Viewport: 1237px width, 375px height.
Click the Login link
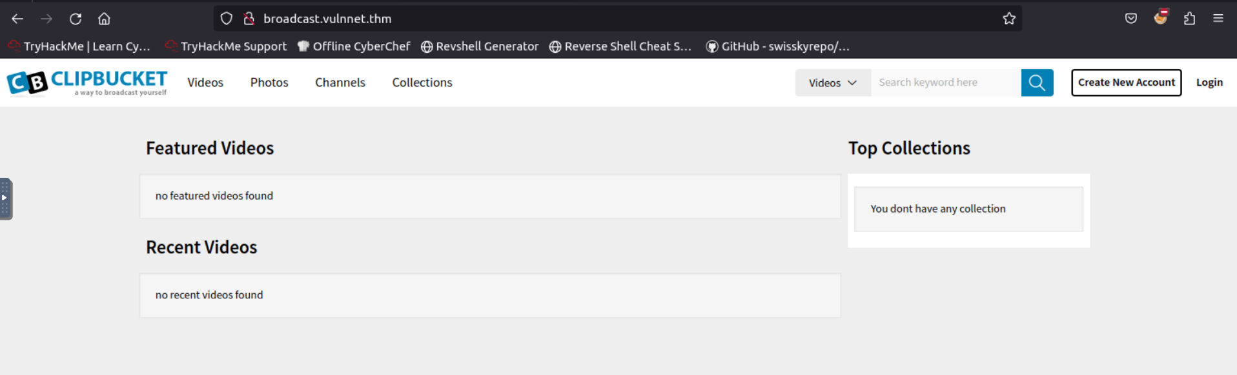click(x=1209, y=82)
